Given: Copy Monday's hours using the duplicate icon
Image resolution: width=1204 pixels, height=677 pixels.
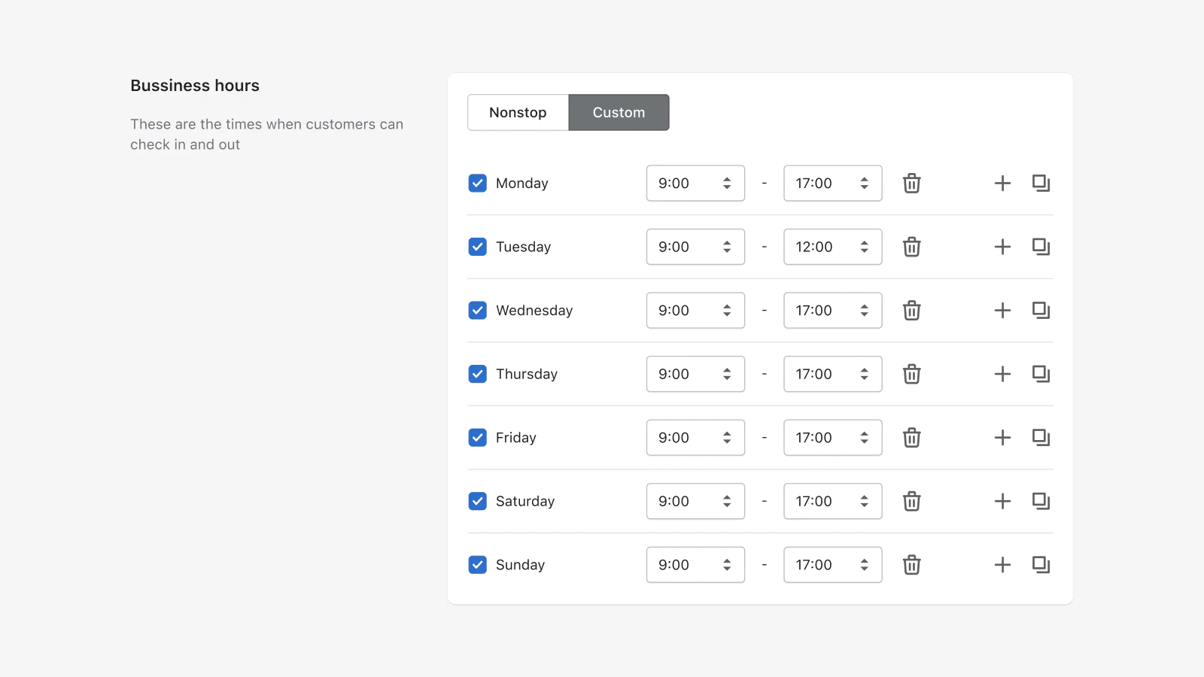Looking at the screenshot, I should click(x=1041, y=184).
